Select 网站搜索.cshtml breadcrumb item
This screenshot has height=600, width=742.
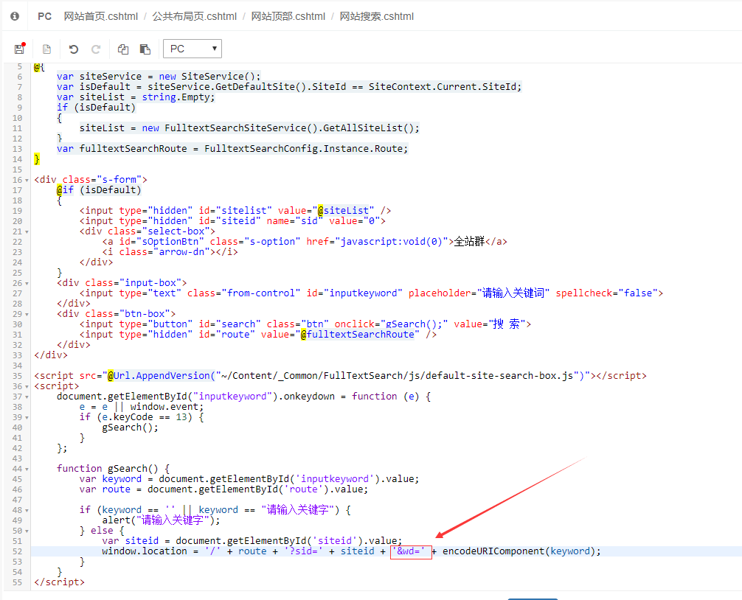[376, 16]
